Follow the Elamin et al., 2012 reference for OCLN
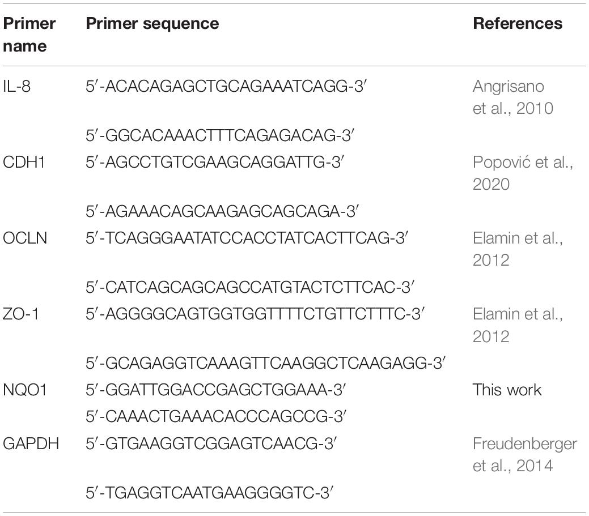Image resolution: width=589 pixels, height=516 pixels. point(518,249)
